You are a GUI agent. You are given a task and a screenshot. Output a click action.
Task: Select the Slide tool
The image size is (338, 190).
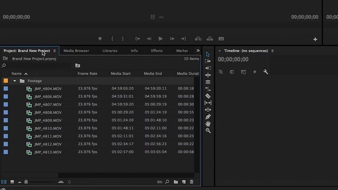tap(208, 110)
